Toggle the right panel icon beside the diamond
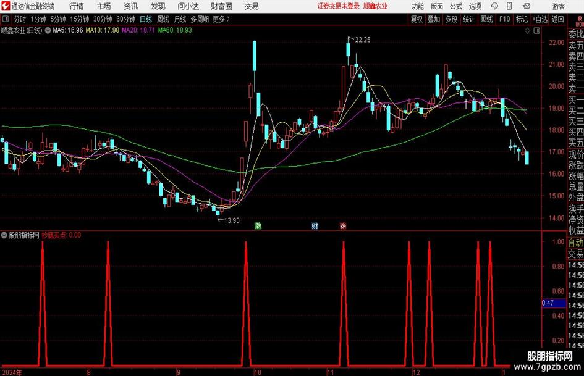 tap(536, 30)
